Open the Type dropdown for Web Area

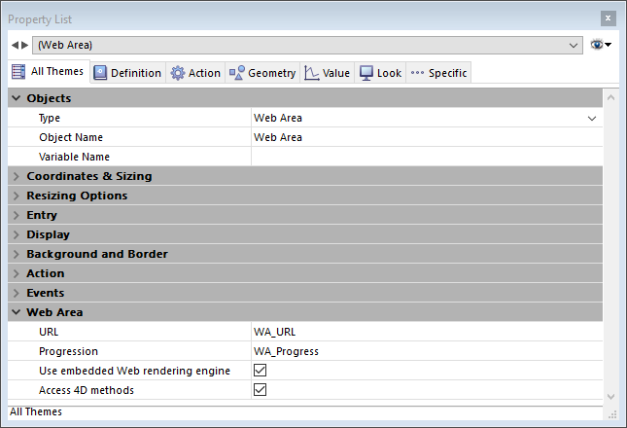tap(592, 118)
